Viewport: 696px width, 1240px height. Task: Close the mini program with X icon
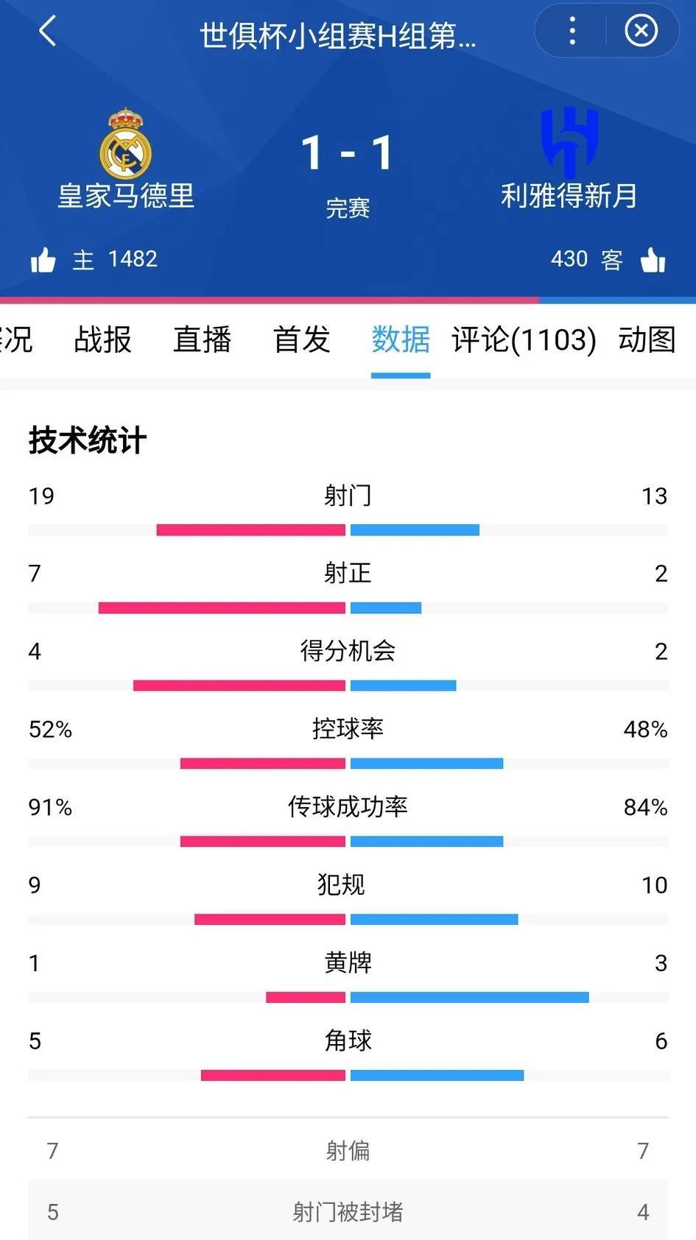641,31
